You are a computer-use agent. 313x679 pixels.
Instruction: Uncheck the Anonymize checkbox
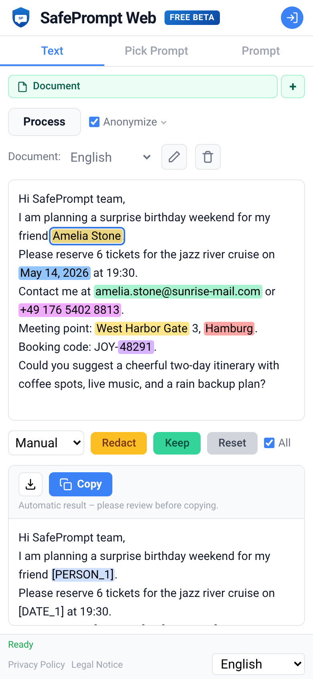point(94,121)
